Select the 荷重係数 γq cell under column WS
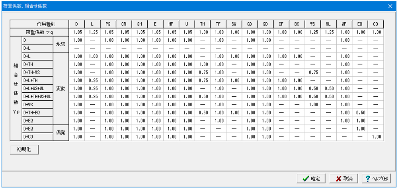The height and width of the screenshot is (189, 398). pos(313,32)
